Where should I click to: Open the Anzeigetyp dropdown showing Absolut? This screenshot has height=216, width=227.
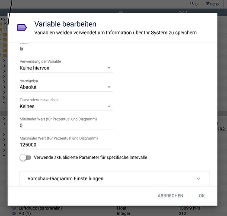pos(66,87)
